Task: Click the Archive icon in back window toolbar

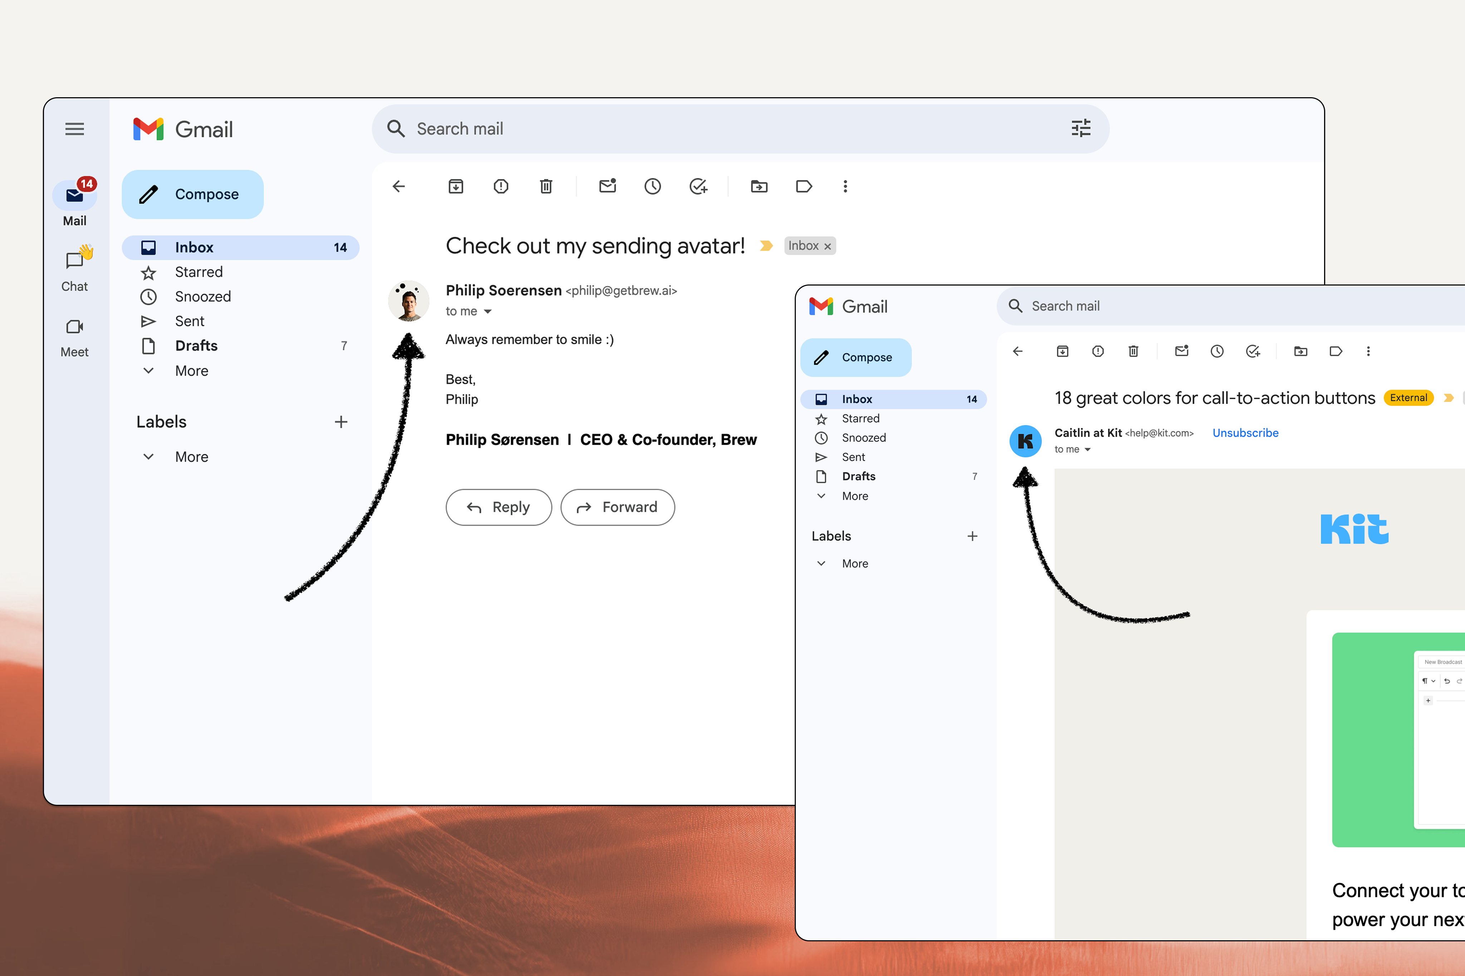Action: (x=456, y=186)
